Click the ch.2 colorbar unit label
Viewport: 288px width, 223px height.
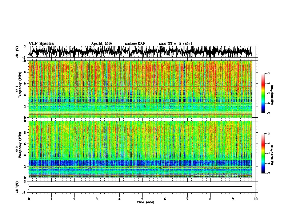point(273,155)
